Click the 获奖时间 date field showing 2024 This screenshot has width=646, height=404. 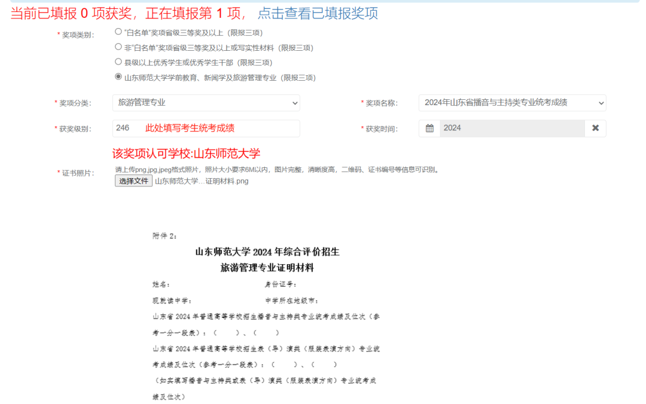tap(511, 128)
